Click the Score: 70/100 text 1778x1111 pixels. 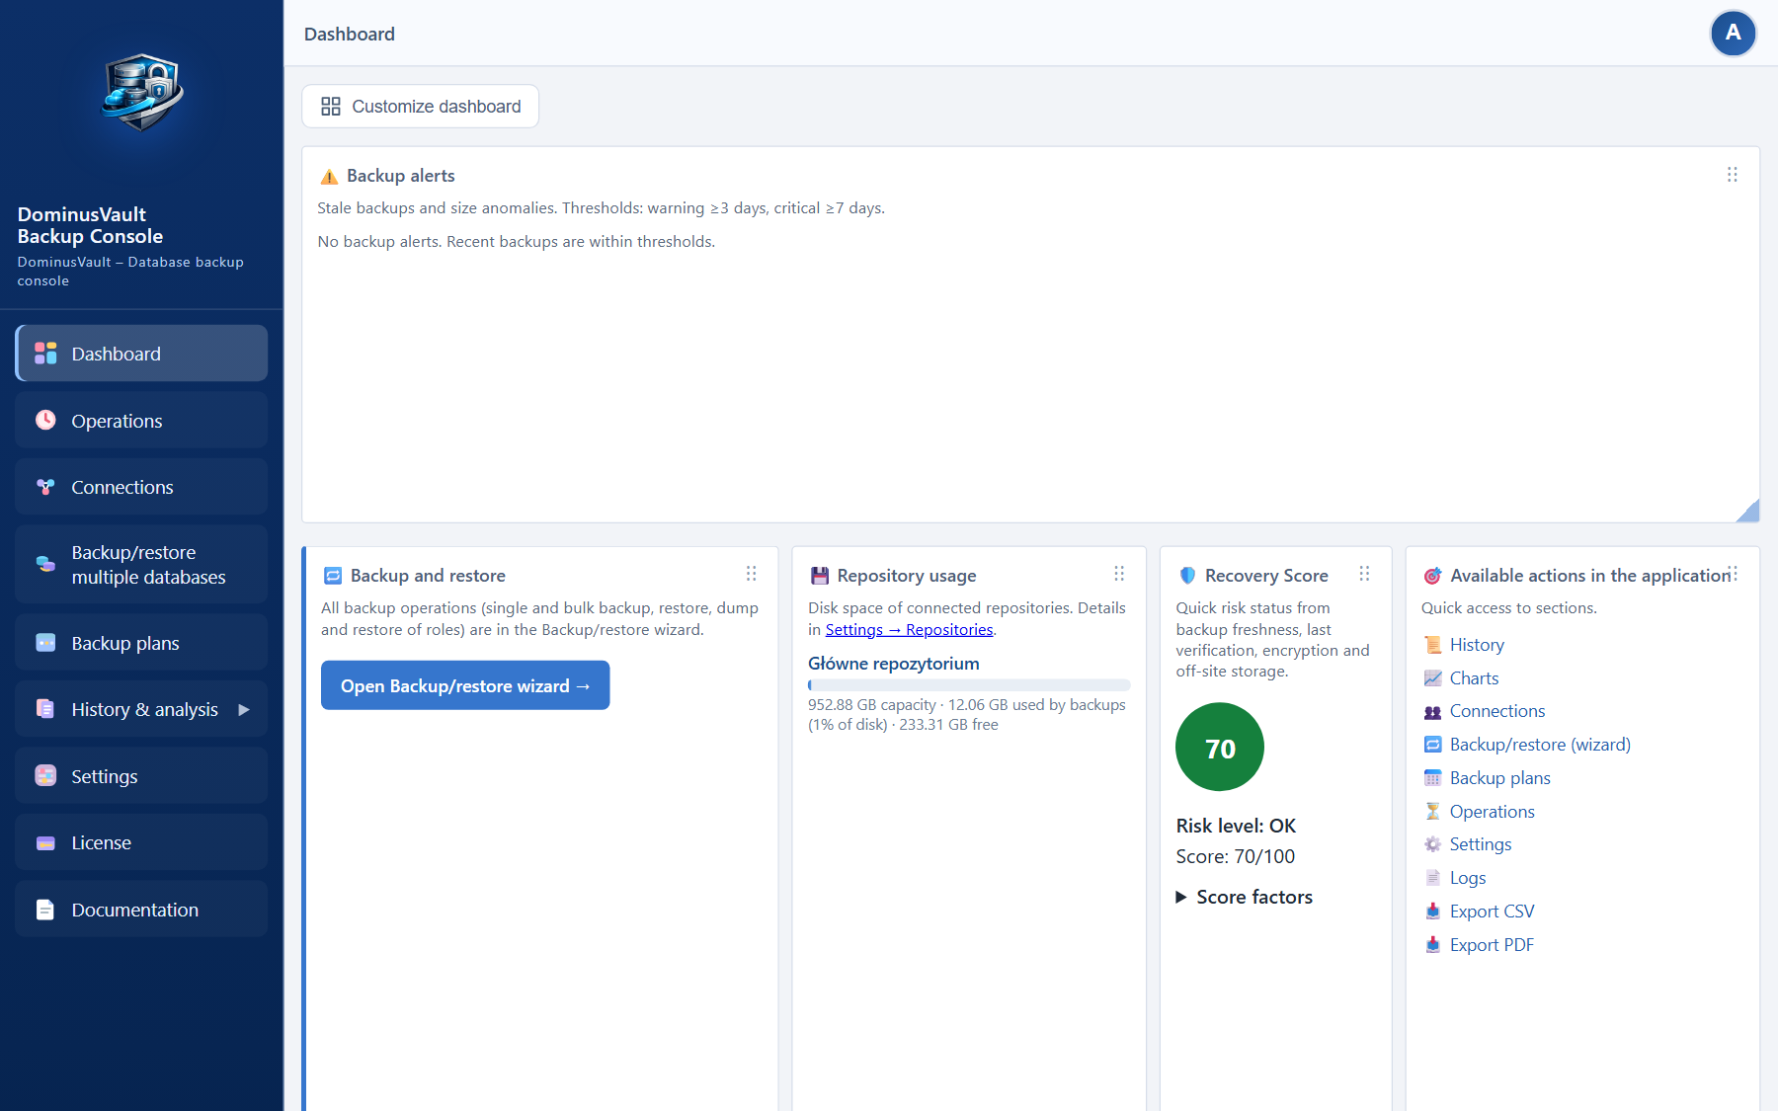click(1236, 856)
